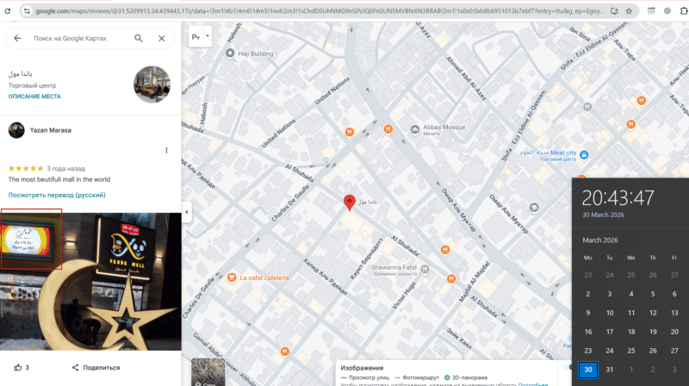This screenshot has width=689, height=386.
Task: Click Посмотреть перевод (русский) link
Action: [57, 196]
